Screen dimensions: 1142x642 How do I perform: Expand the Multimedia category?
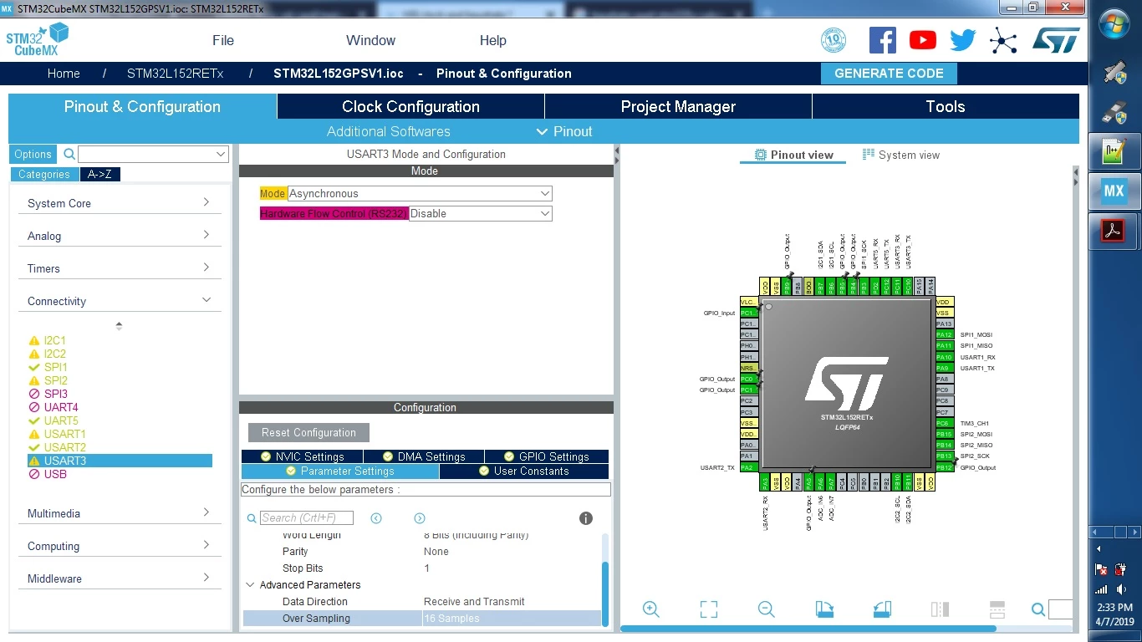pos(120,513)
